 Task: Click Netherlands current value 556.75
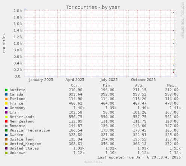click(76, 117)
